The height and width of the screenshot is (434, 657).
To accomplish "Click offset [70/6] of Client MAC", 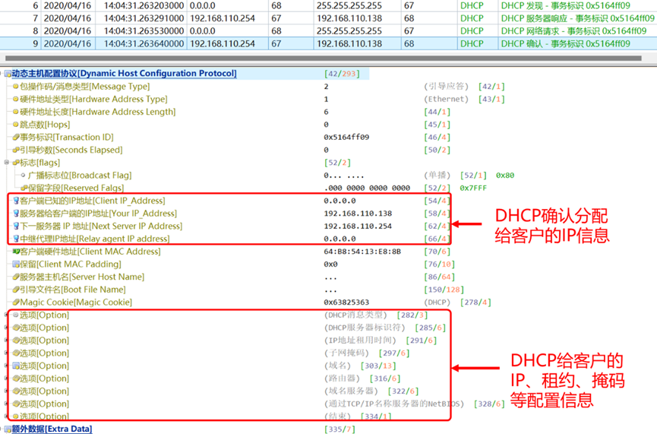I will [x=437, y=252].
